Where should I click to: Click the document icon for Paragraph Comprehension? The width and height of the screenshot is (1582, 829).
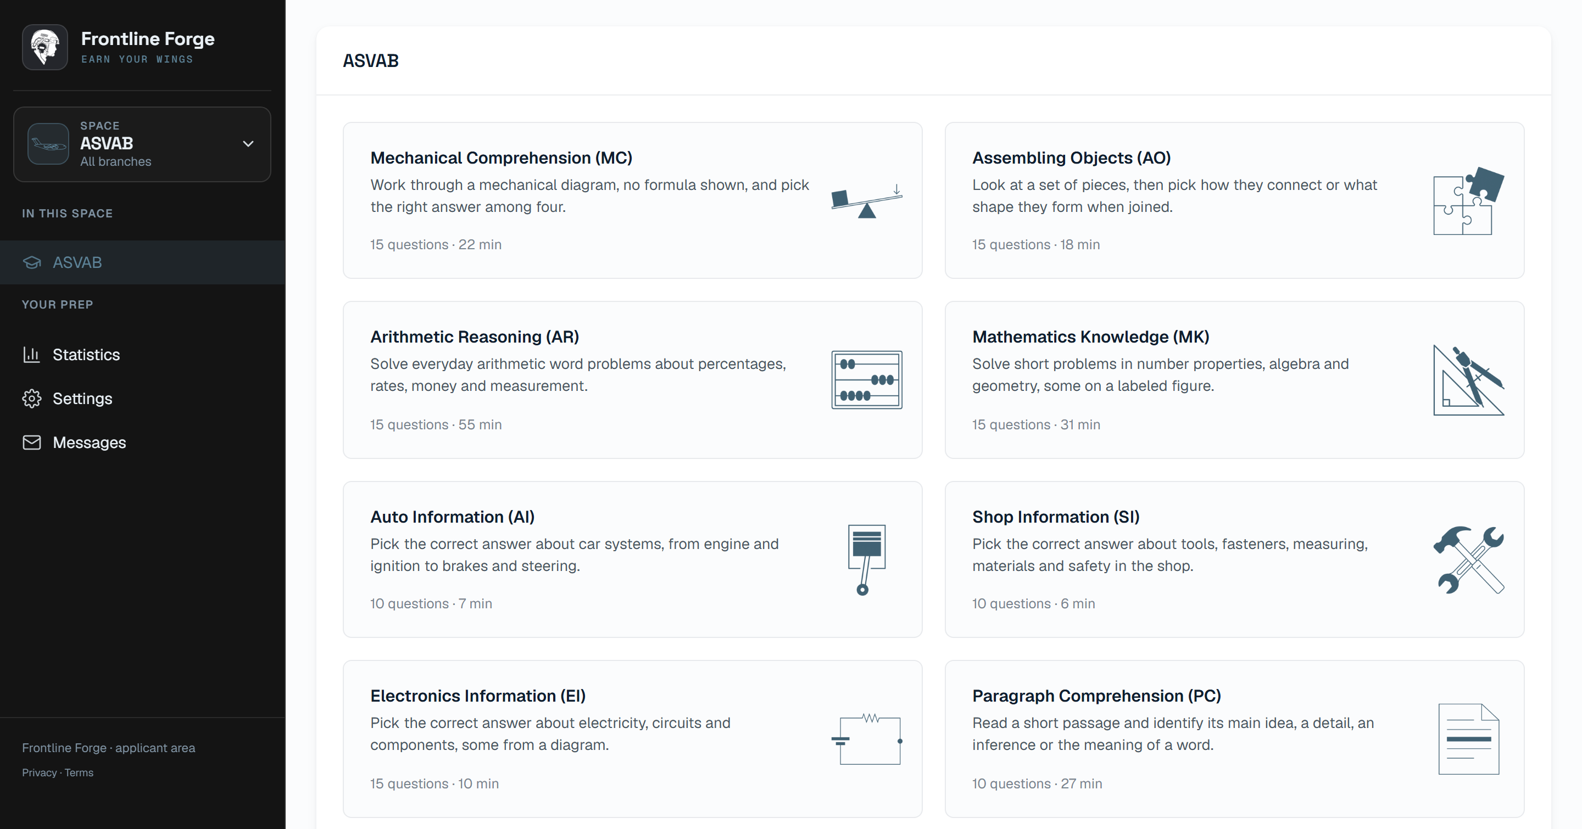coord(1468,739)
